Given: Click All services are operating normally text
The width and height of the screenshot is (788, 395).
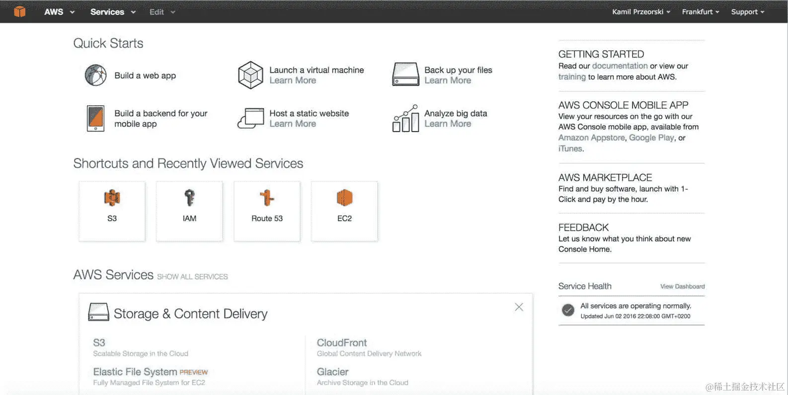Looking at the screenshot, I should pyautogui.click(x=635, y=306).
